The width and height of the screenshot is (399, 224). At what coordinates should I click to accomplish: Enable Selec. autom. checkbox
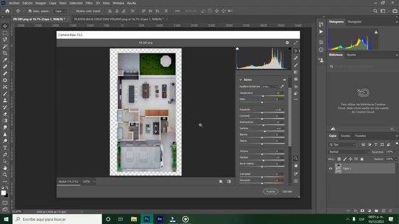pos(30,11)
